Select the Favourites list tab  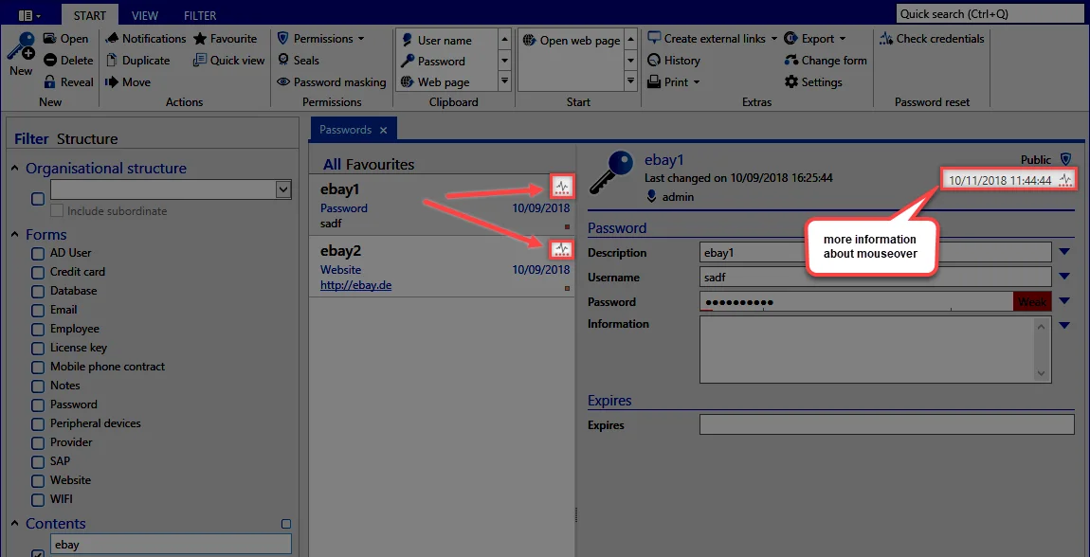[x=380, y=165]
